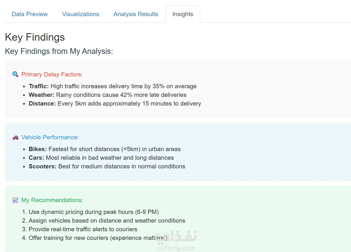
Task: Click the bold Scooters label
Action: [x=42, y=166]
